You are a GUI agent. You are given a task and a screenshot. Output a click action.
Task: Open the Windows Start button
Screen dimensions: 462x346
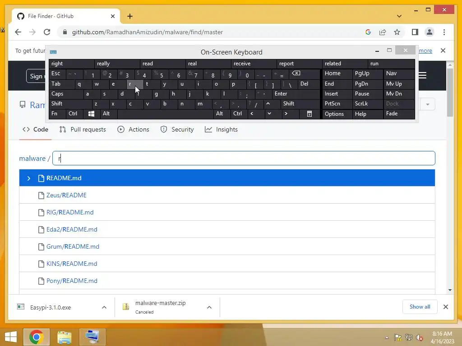coord(11,337)
